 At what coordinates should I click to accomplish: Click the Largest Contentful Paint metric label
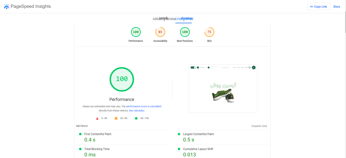198,134
